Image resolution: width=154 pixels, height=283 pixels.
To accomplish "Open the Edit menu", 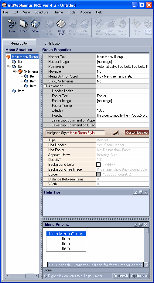I will click(x=15, y=12).
